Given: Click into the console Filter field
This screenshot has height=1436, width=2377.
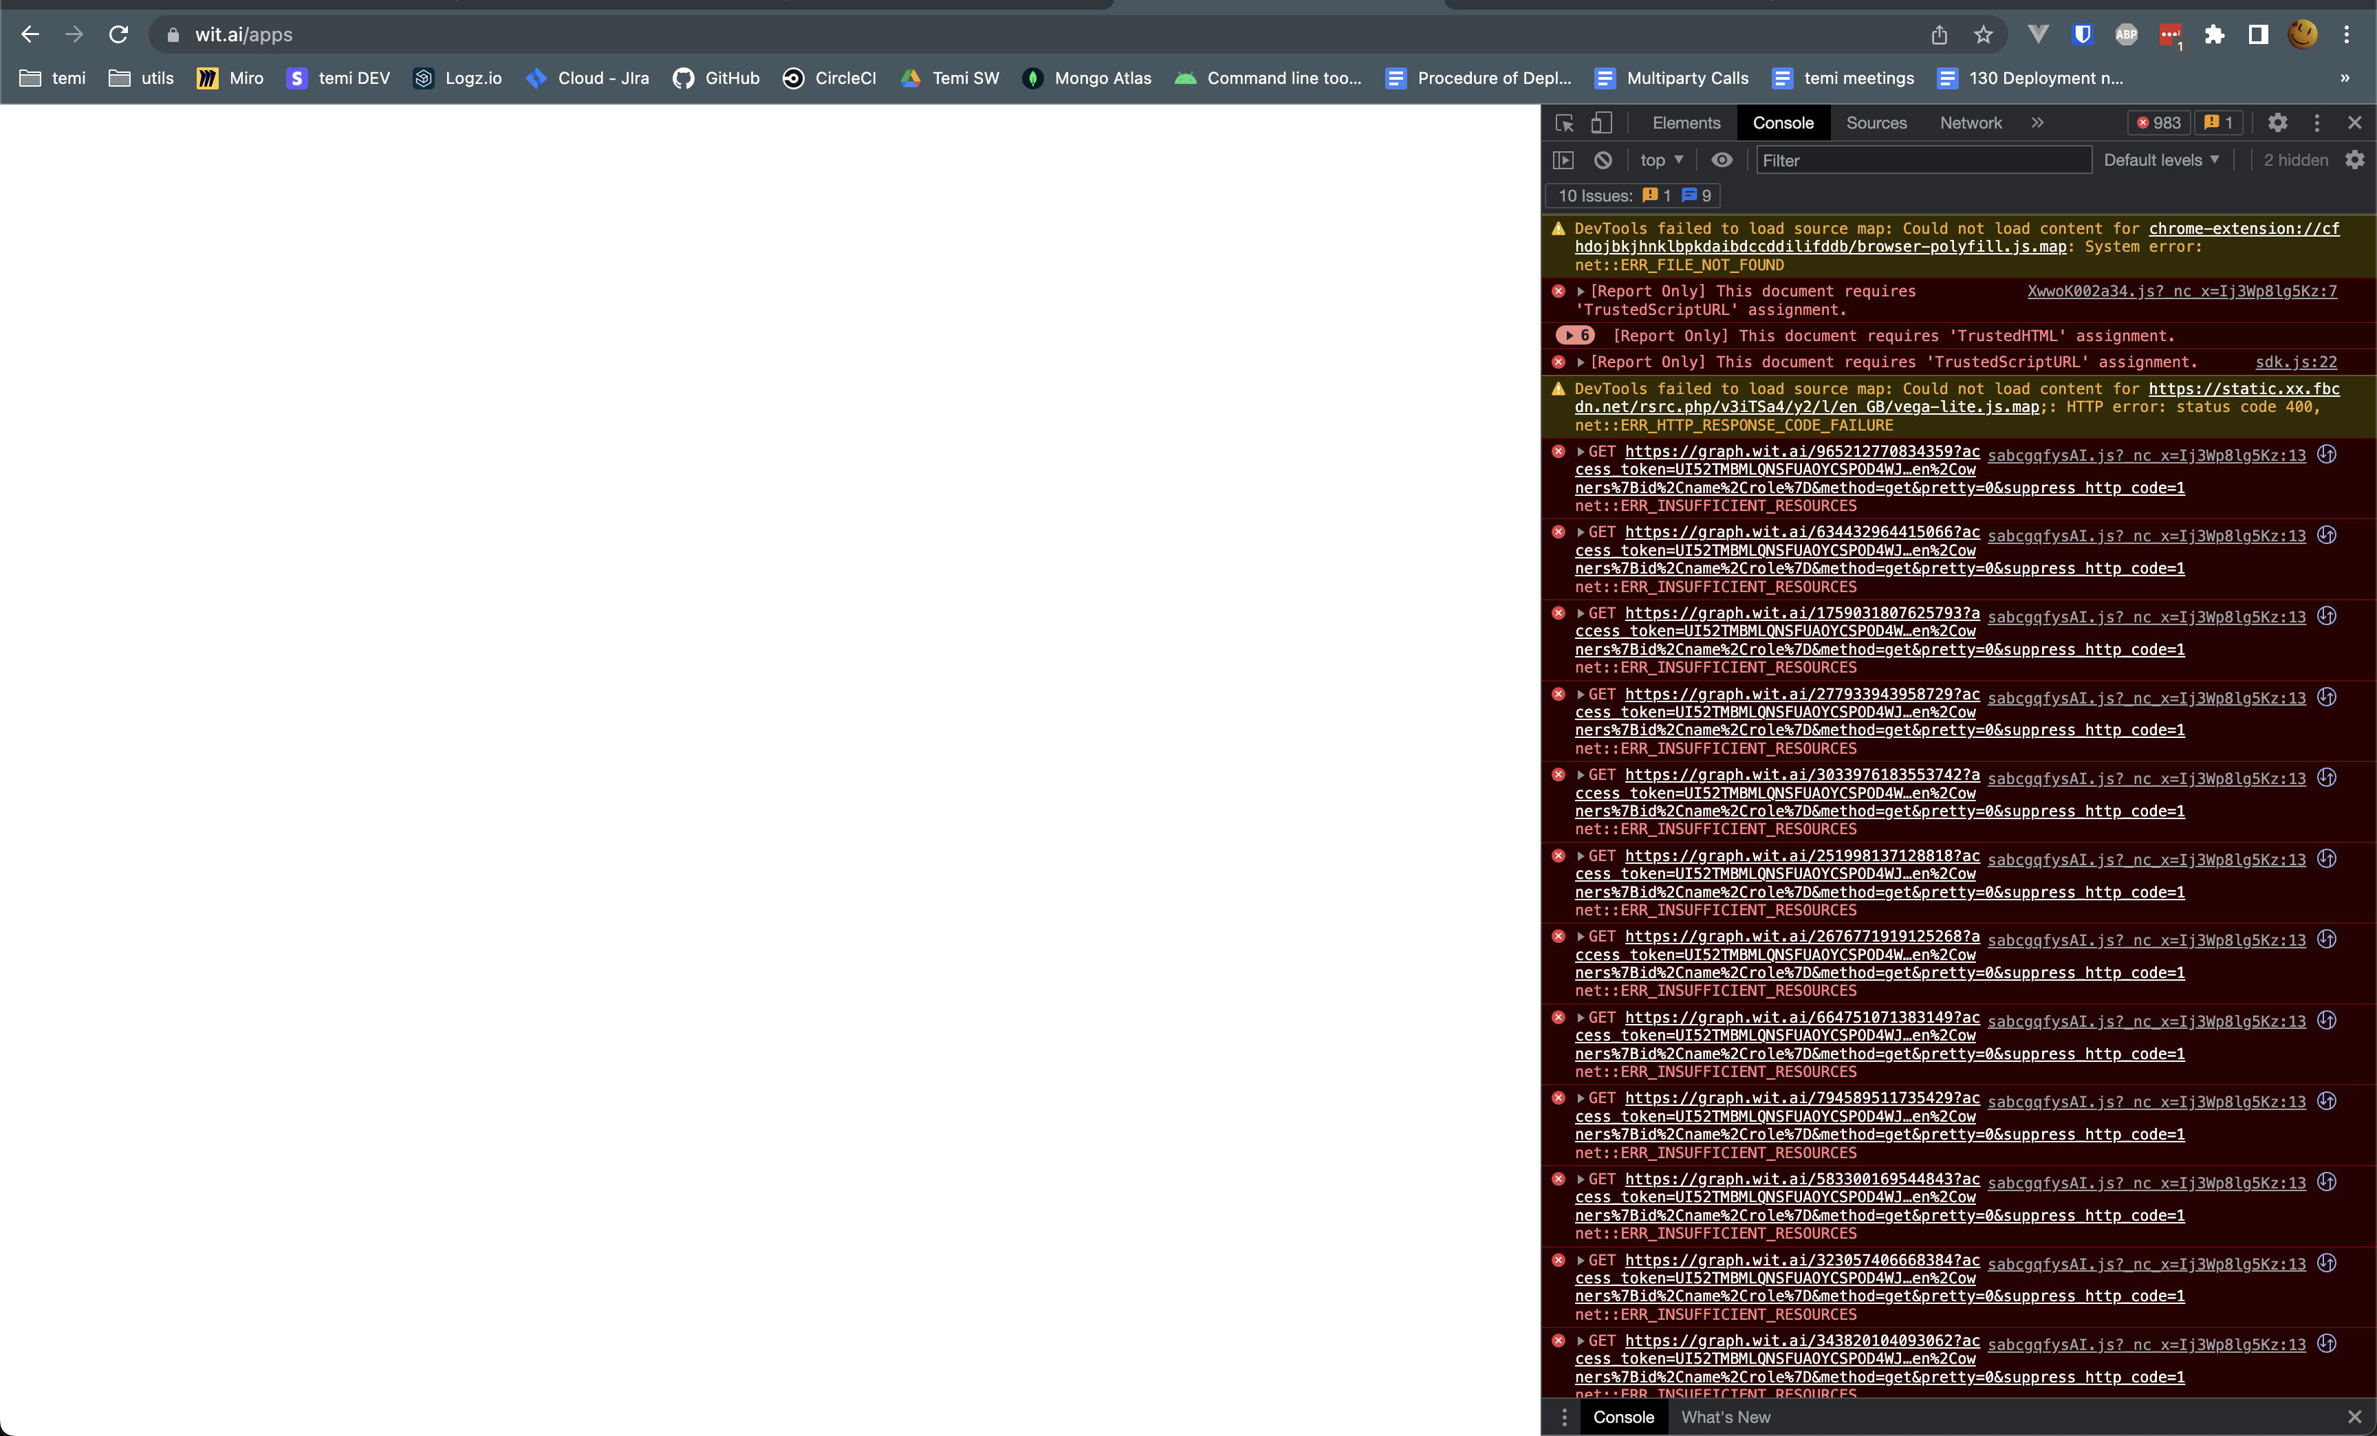Looking at the screenshot, I should pos(1920,160).
